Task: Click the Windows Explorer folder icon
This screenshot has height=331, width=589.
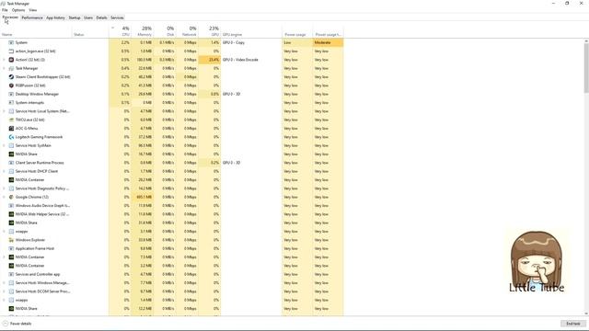Action: [11, 240]
